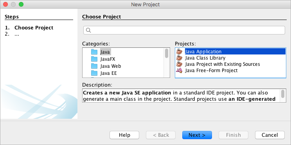291x145 pixels.
Task: Click the green zoom window button
Action: (21, 4)
